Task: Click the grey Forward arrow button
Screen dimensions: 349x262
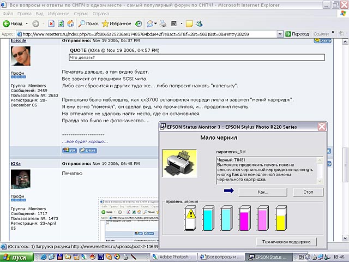Action: point(35,23)
